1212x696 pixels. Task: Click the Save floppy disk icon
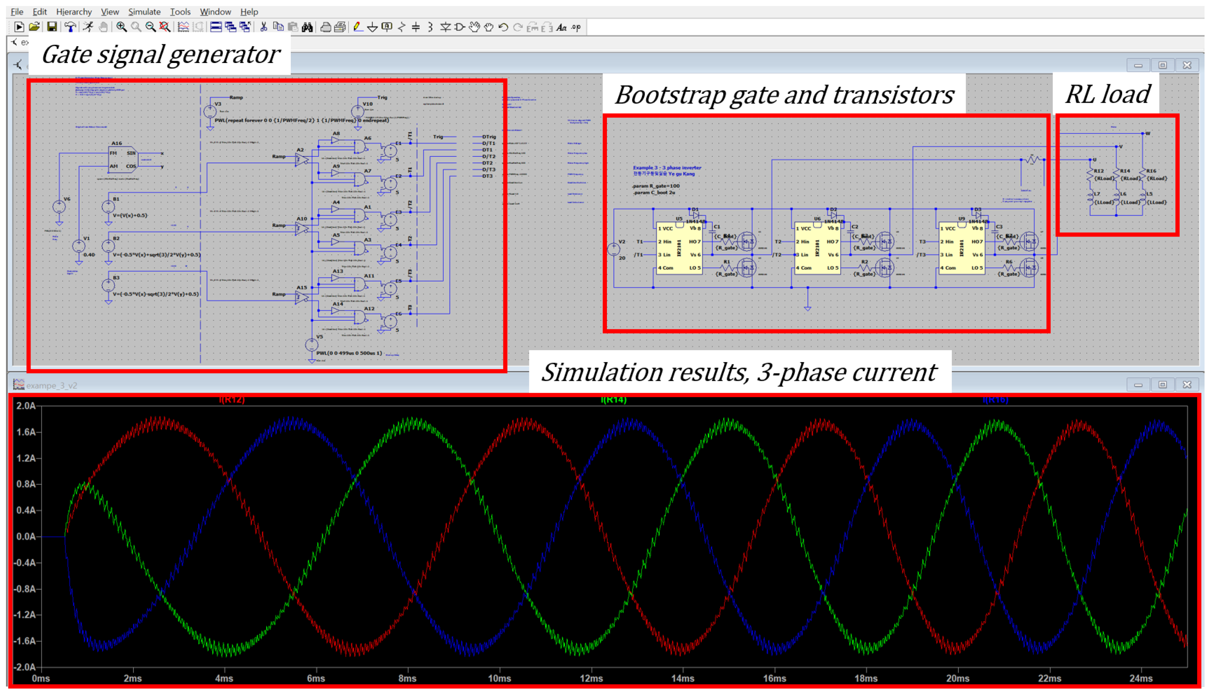click(x=52, y=27)
